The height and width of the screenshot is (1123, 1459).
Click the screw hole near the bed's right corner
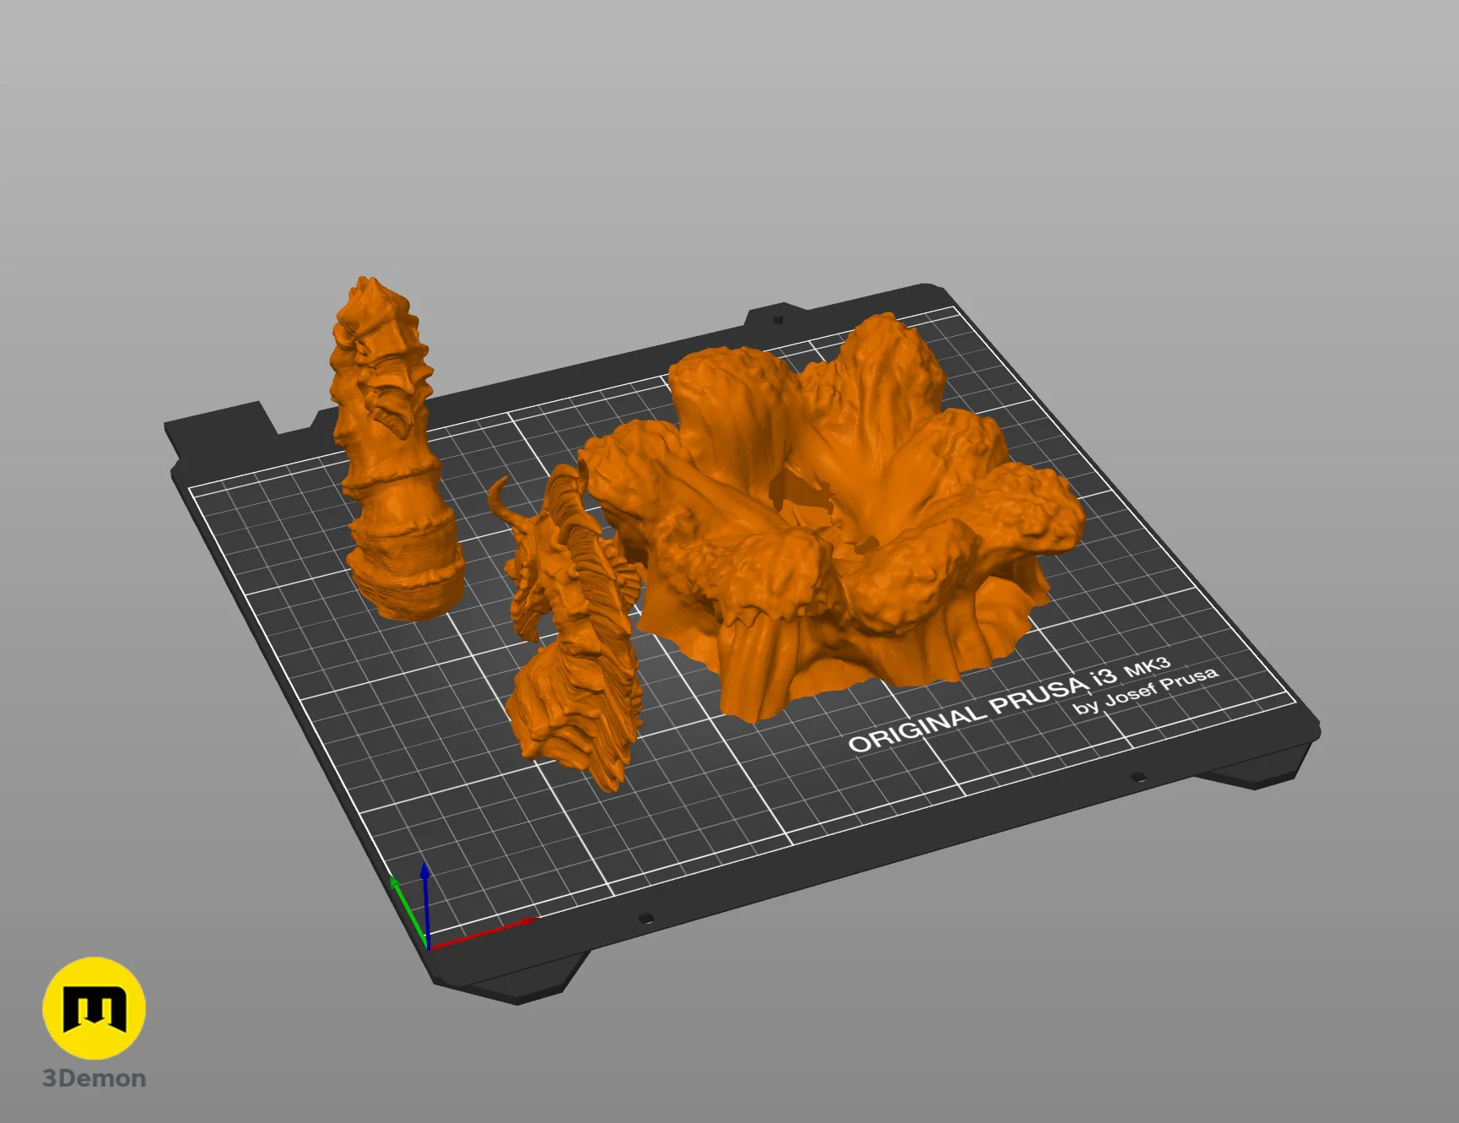pos(1137,776)
